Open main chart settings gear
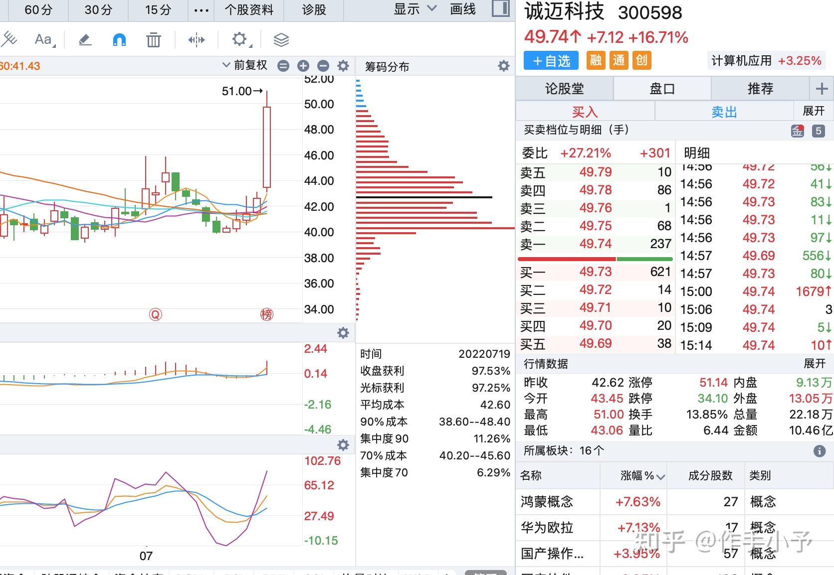The image size is (834, 575). click(x=343, y=66)
